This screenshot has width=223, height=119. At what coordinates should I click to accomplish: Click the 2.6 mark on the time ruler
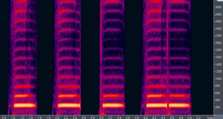(84, 118)
